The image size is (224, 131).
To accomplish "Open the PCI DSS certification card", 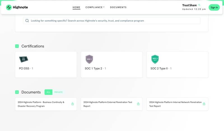I will [46, 65].
